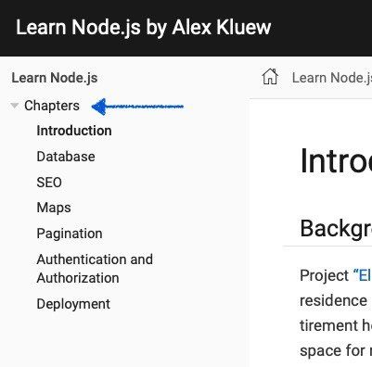
Task: Open the blue project link in paragraph
Action: 362,275
